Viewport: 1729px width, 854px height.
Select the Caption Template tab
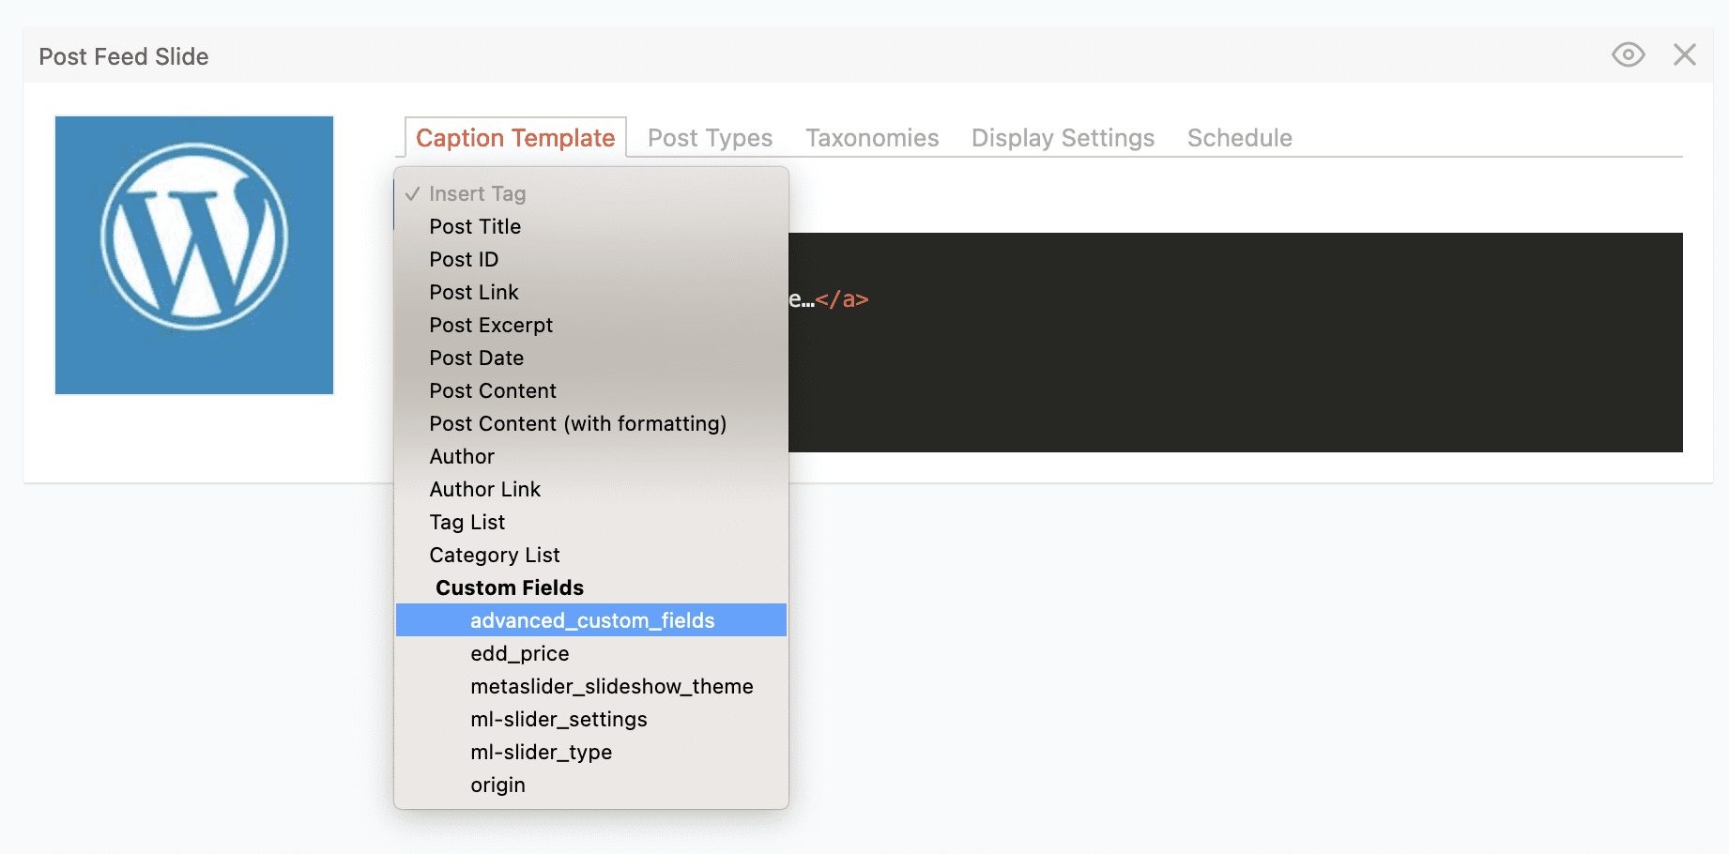[x=514, y=137]
